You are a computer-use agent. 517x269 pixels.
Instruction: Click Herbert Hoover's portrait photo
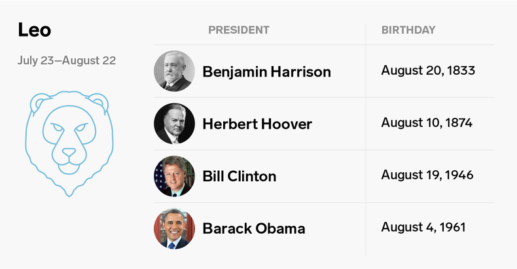pos(174,124)
